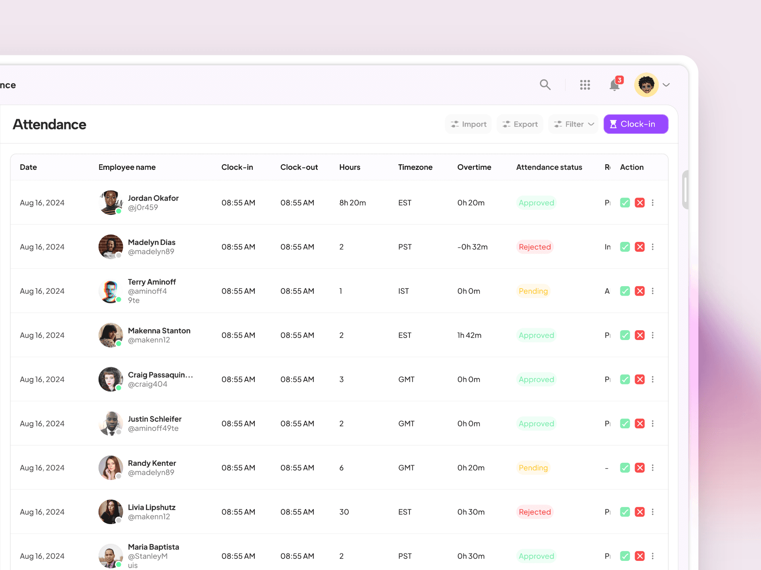Tick green check for Randy Kenter's row
This screenshot has height=570, width=761.
[x=625, y=468]
